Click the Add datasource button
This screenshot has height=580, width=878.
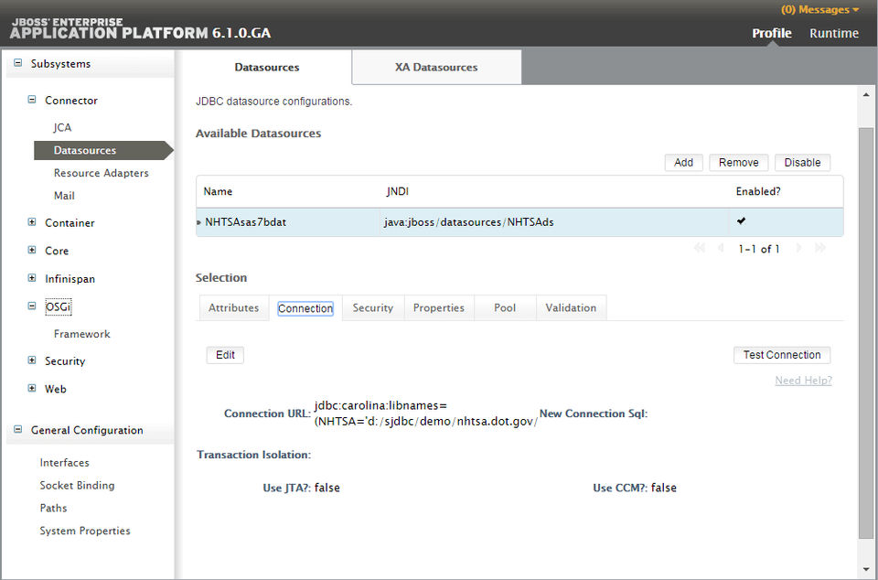click(684, 162)
